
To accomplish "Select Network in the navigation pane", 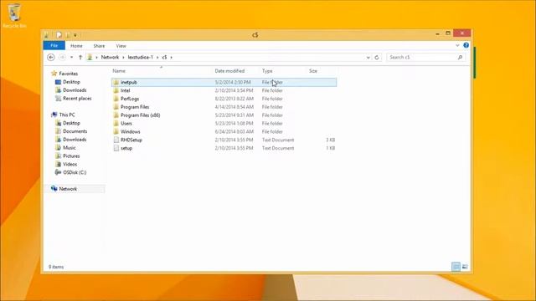I will coord(68,189).
